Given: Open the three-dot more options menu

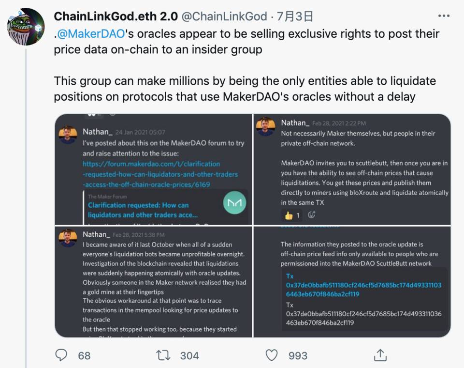Looking at the screenshot, I should click(x=444, y=15).
